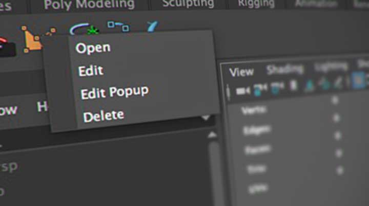Screen dimensions: 369x206
Task: Click the white select camera icon
Action: (x=243, y=90)
